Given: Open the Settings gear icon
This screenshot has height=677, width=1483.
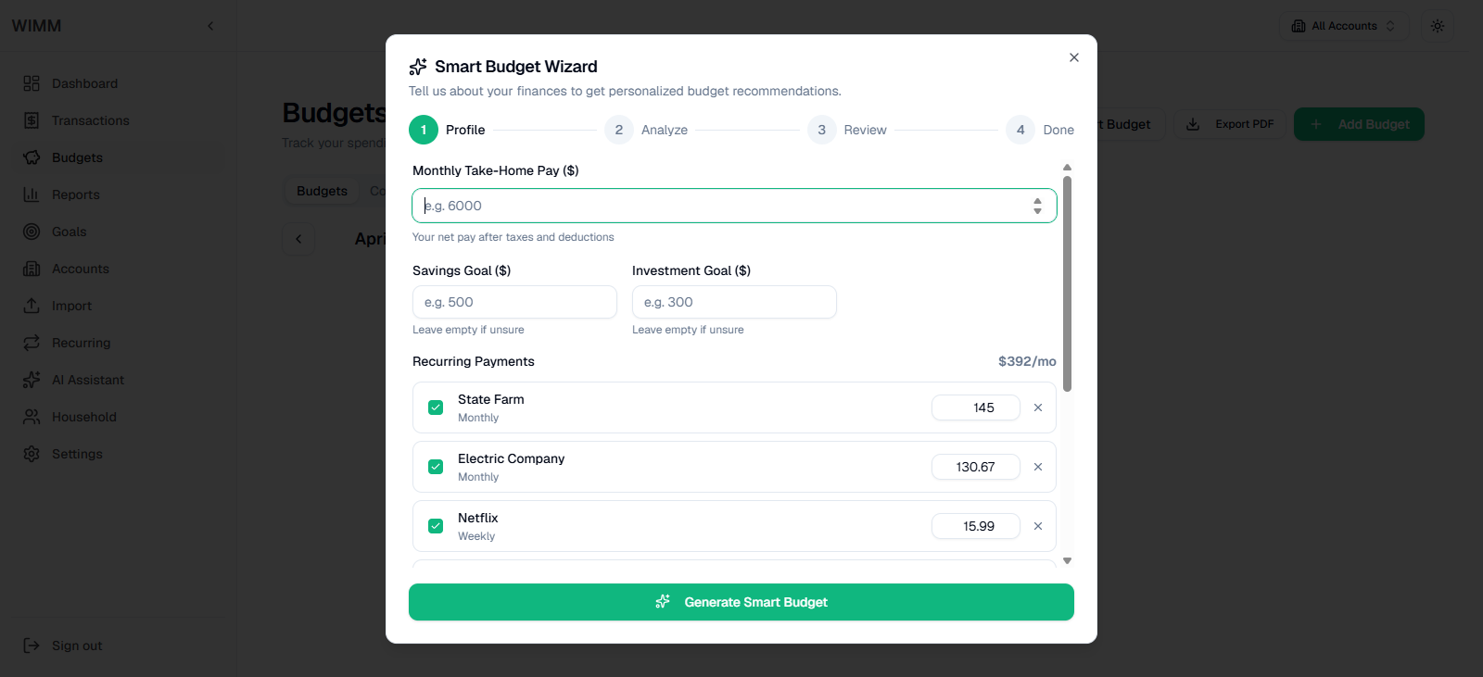Looking at the screenshot, I should (x=32, y=454).
